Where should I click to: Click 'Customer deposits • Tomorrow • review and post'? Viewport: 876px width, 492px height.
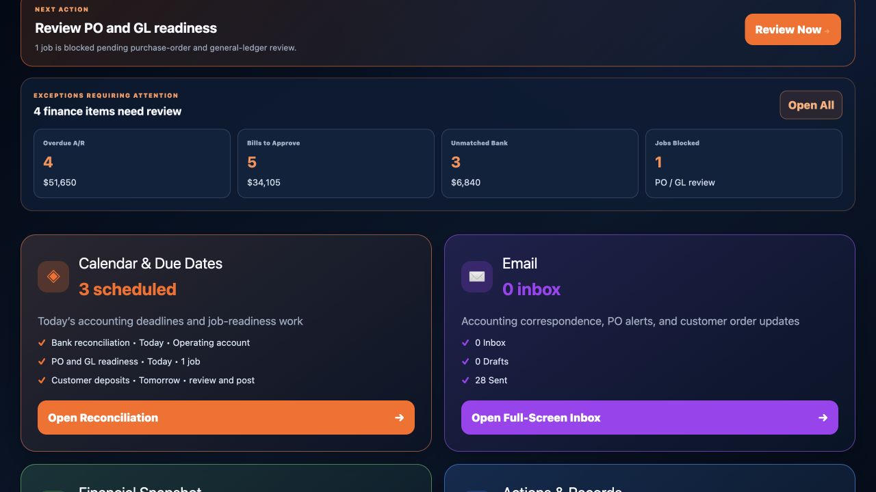click(x=153, y=381)
